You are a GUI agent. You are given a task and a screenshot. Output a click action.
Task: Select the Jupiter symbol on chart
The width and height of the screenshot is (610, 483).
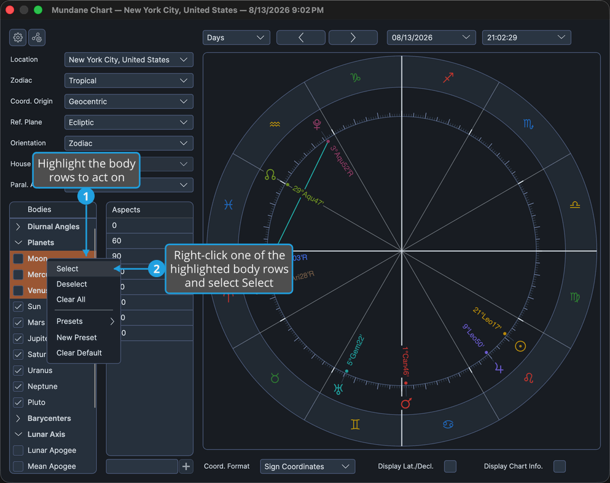(499, 368)
